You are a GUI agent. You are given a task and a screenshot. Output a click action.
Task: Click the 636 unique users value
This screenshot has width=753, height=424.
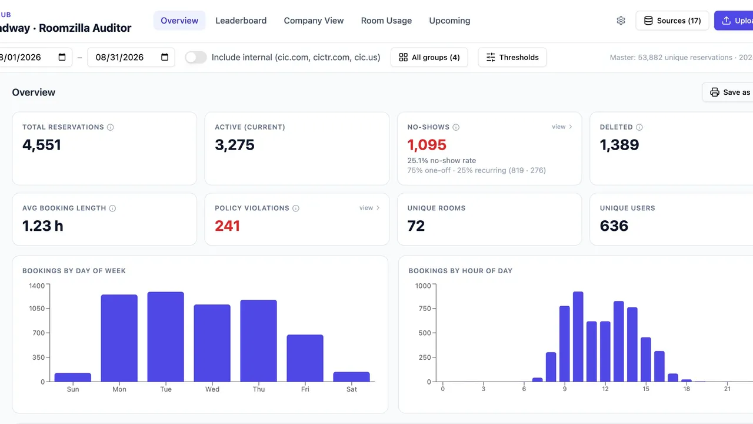[614, 226]
